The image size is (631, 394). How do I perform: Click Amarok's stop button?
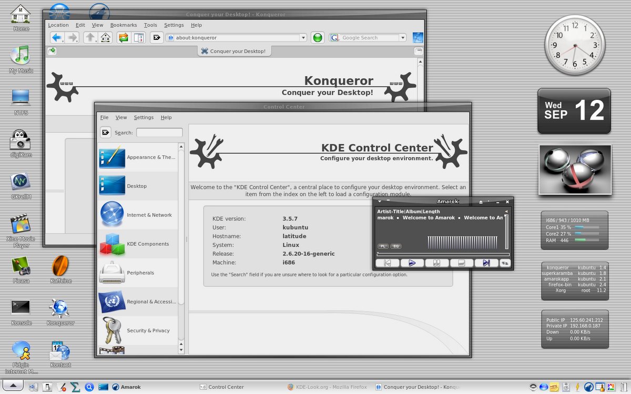pyautogui.click(x=461, y=263)
